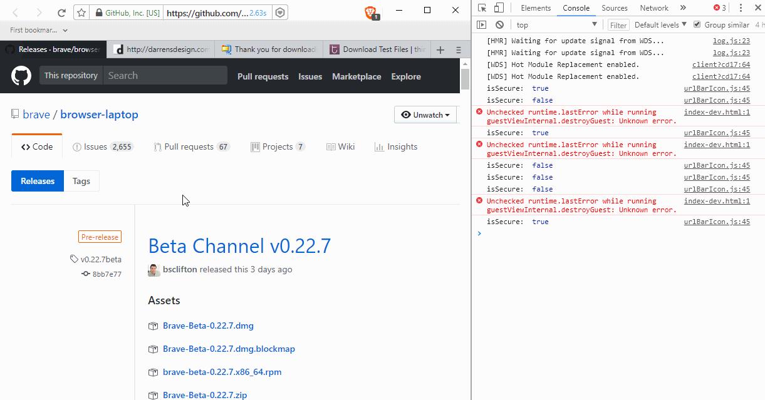Toggle the Group similar checkbox
The width and height of the screenshot is (765, 400).
tap(697, 24)
